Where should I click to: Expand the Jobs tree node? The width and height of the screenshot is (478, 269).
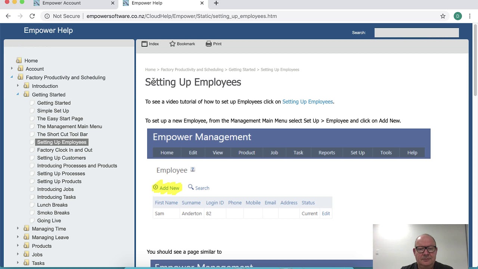[18, 254]
